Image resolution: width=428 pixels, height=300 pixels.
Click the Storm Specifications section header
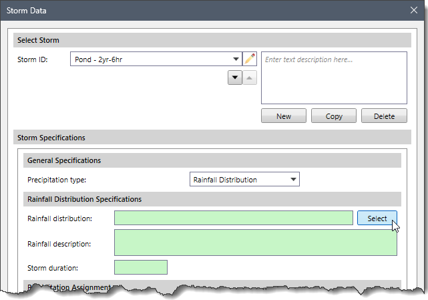click(x=212, y=137)
